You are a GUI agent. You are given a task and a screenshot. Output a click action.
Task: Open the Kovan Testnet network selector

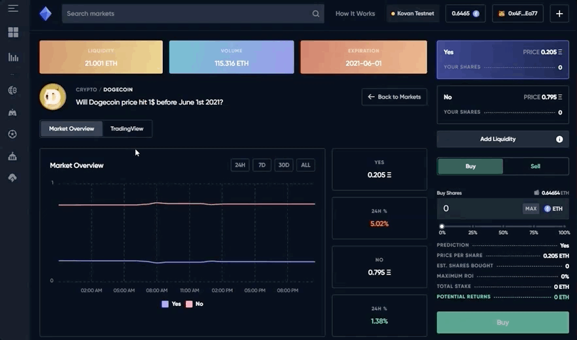pyautogui.click(x=413, y=14)
